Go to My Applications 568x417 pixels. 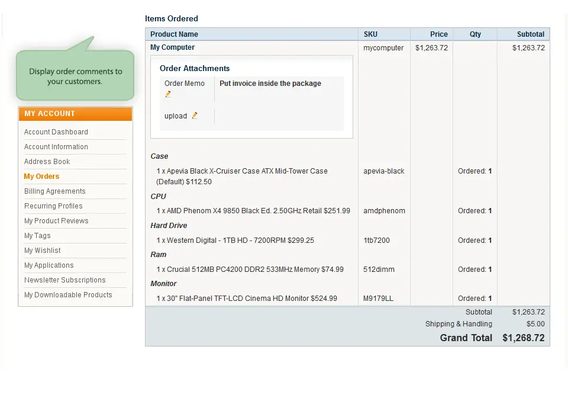[49, 265]
